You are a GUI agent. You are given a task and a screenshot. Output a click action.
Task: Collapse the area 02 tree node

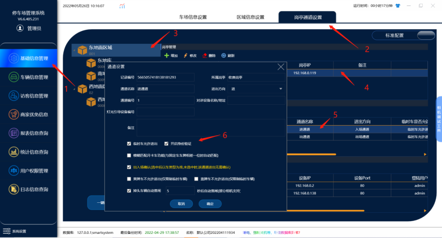pos(74,89)
